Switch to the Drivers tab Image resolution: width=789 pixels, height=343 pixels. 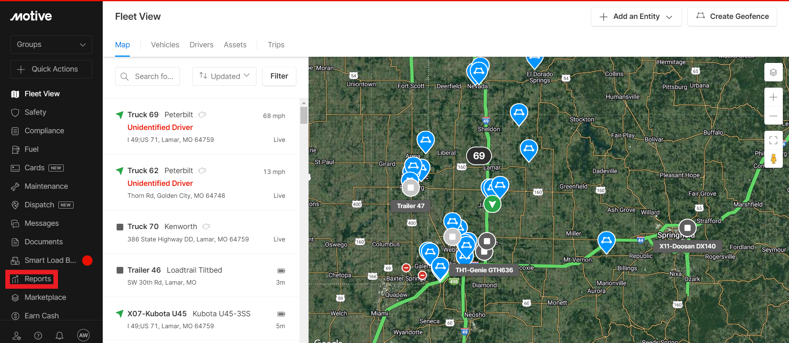click(201, 45)
